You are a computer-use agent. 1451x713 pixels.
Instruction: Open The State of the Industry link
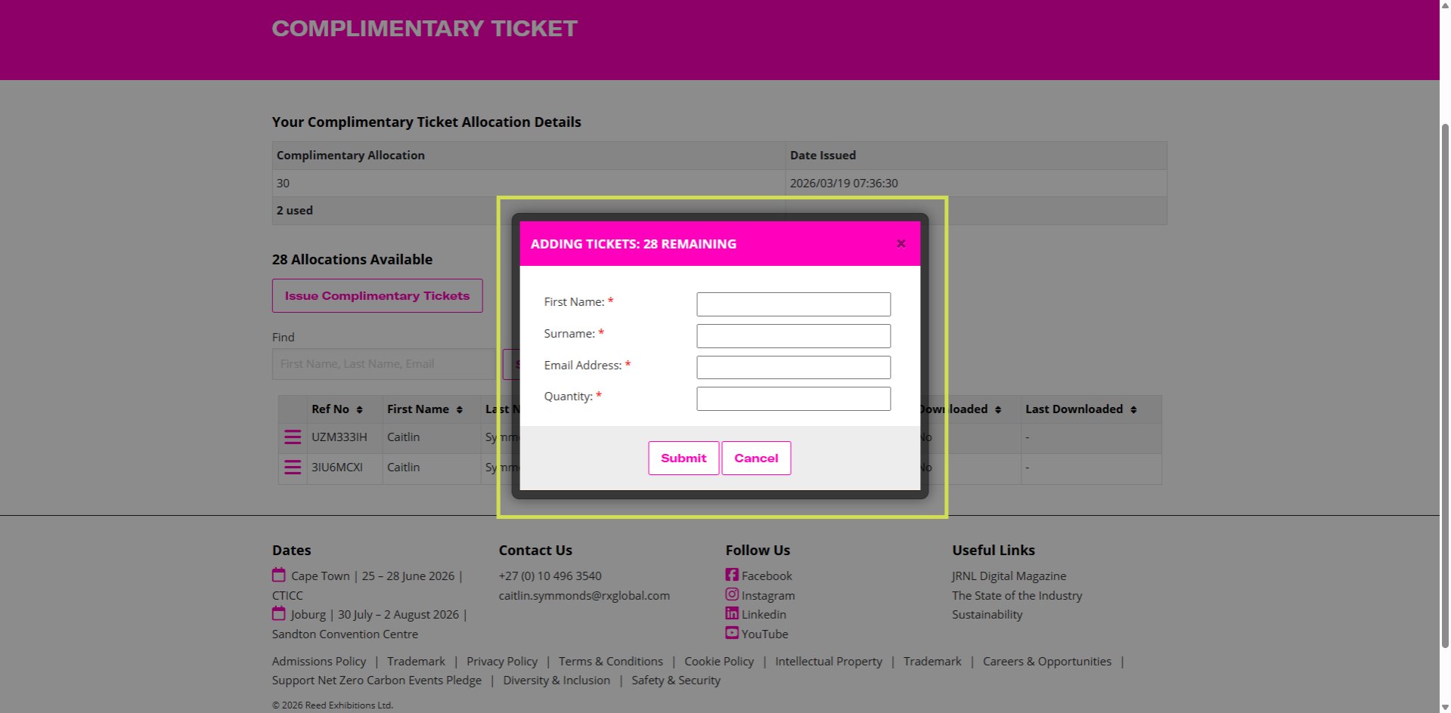coord(1017,595)
